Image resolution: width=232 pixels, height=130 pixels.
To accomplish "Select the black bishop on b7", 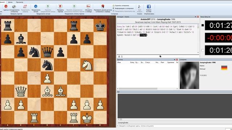I will [21, 39].
